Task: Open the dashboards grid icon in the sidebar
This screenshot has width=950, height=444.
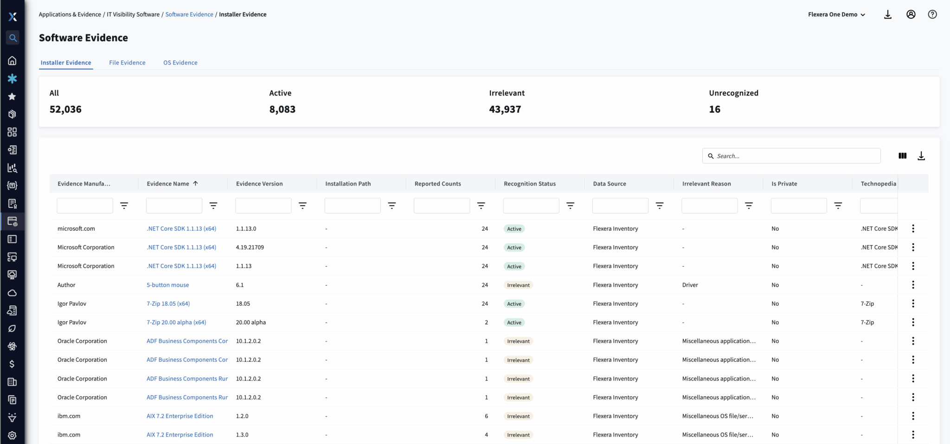Action: (13, 132)
